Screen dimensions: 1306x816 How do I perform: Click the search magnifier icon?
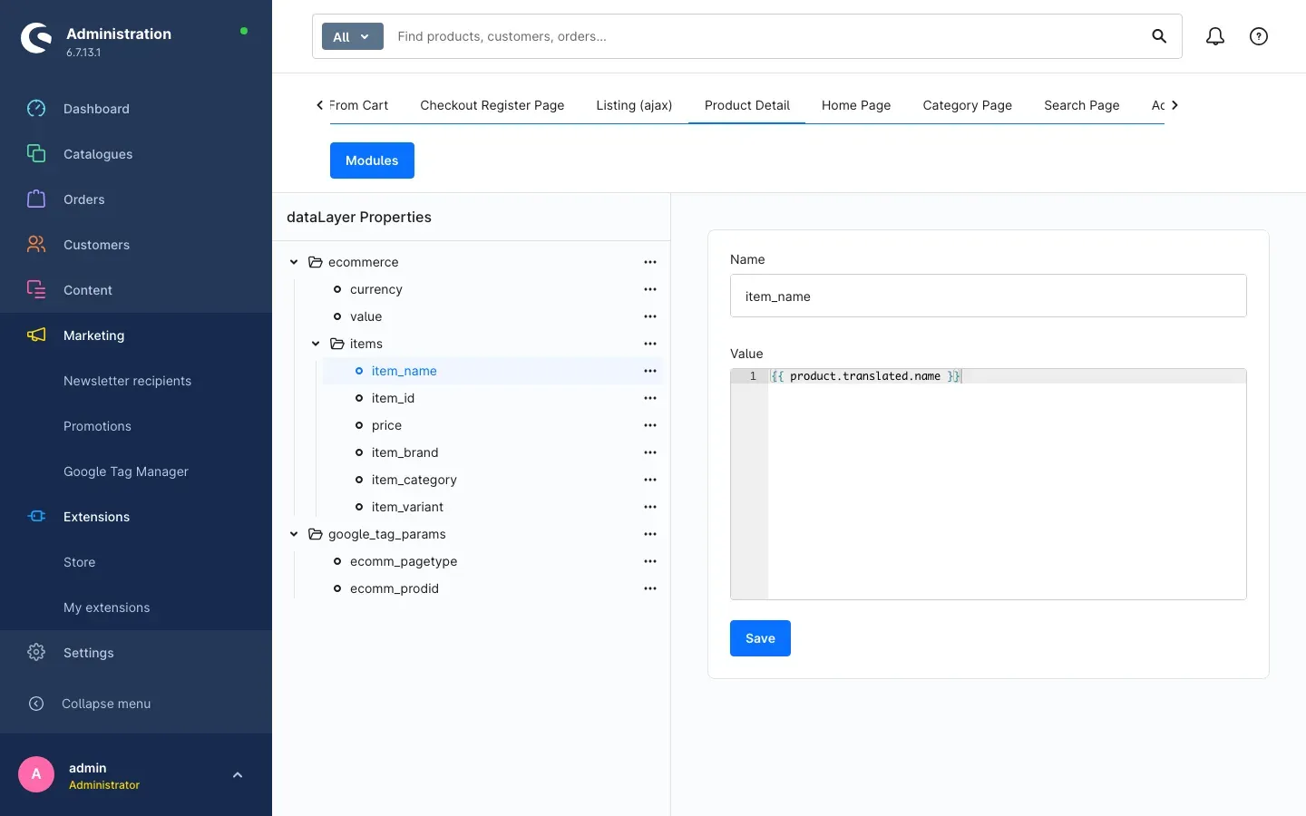pyautogui.click(x=1159, y=36)
